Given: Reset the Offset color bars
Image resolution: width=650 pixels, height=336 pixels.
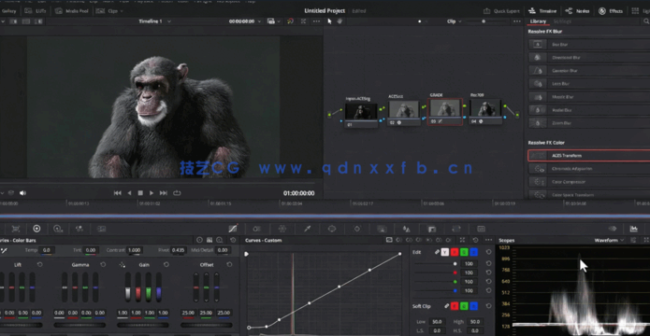Looking at the screenshot, I should (229, 264).
